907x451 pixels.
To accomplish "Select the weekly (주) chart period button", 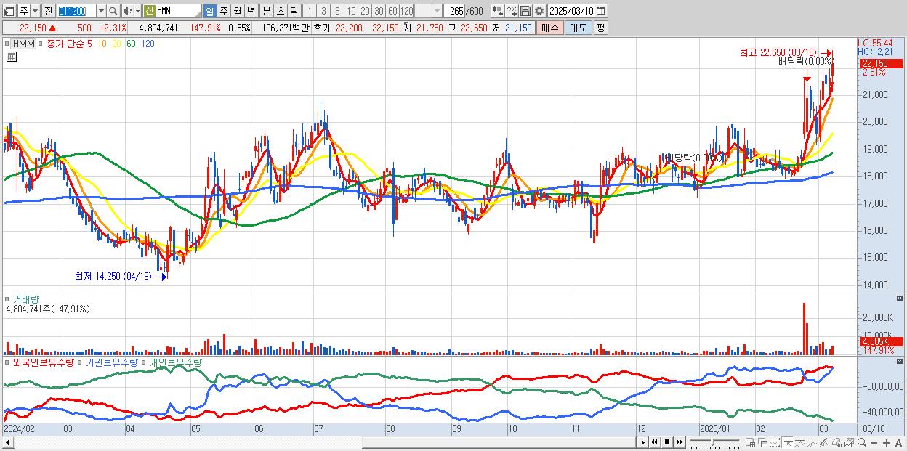I will [223, 11].
